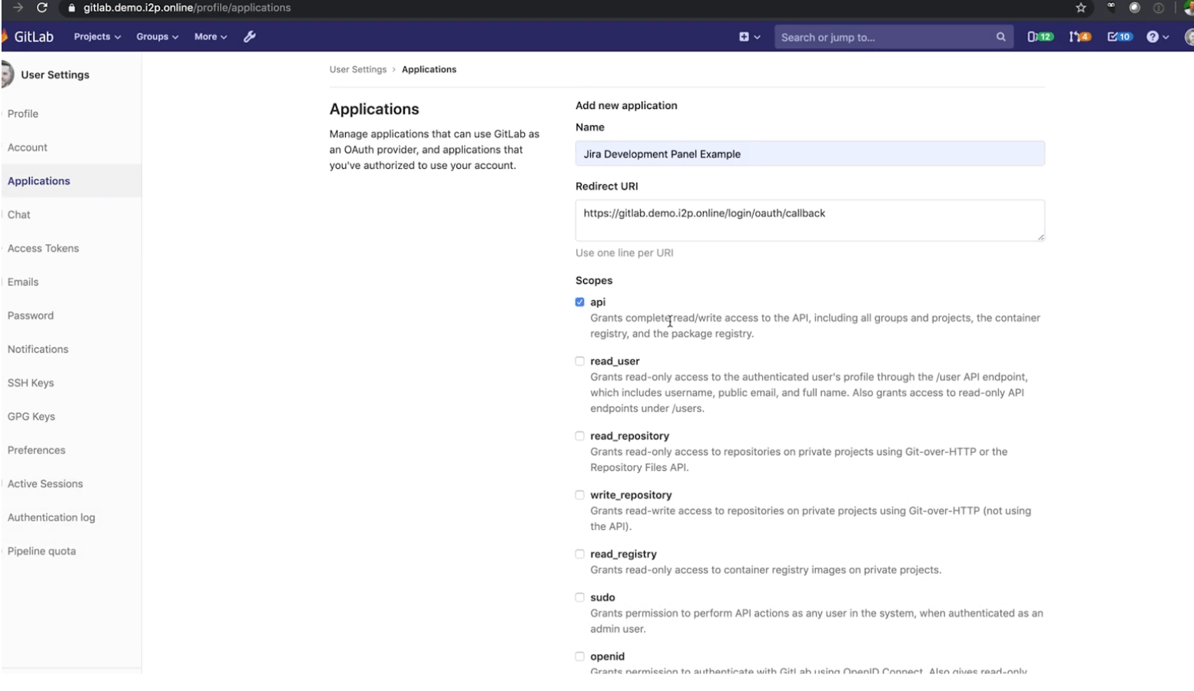Open the Applications settings section
Screen dimensions: 1194x691
click(38, 180)
